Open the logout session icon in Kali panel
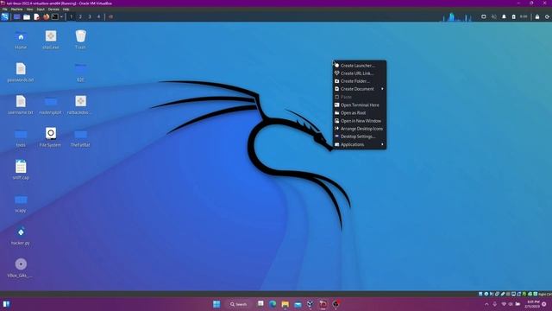Viewport: 552px width, 311px height. click(548, 16)
